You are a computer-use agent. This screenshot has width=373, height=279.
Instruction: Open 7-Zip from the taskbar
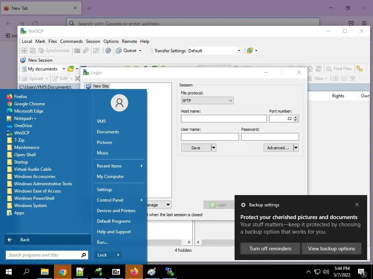[116, 272]
